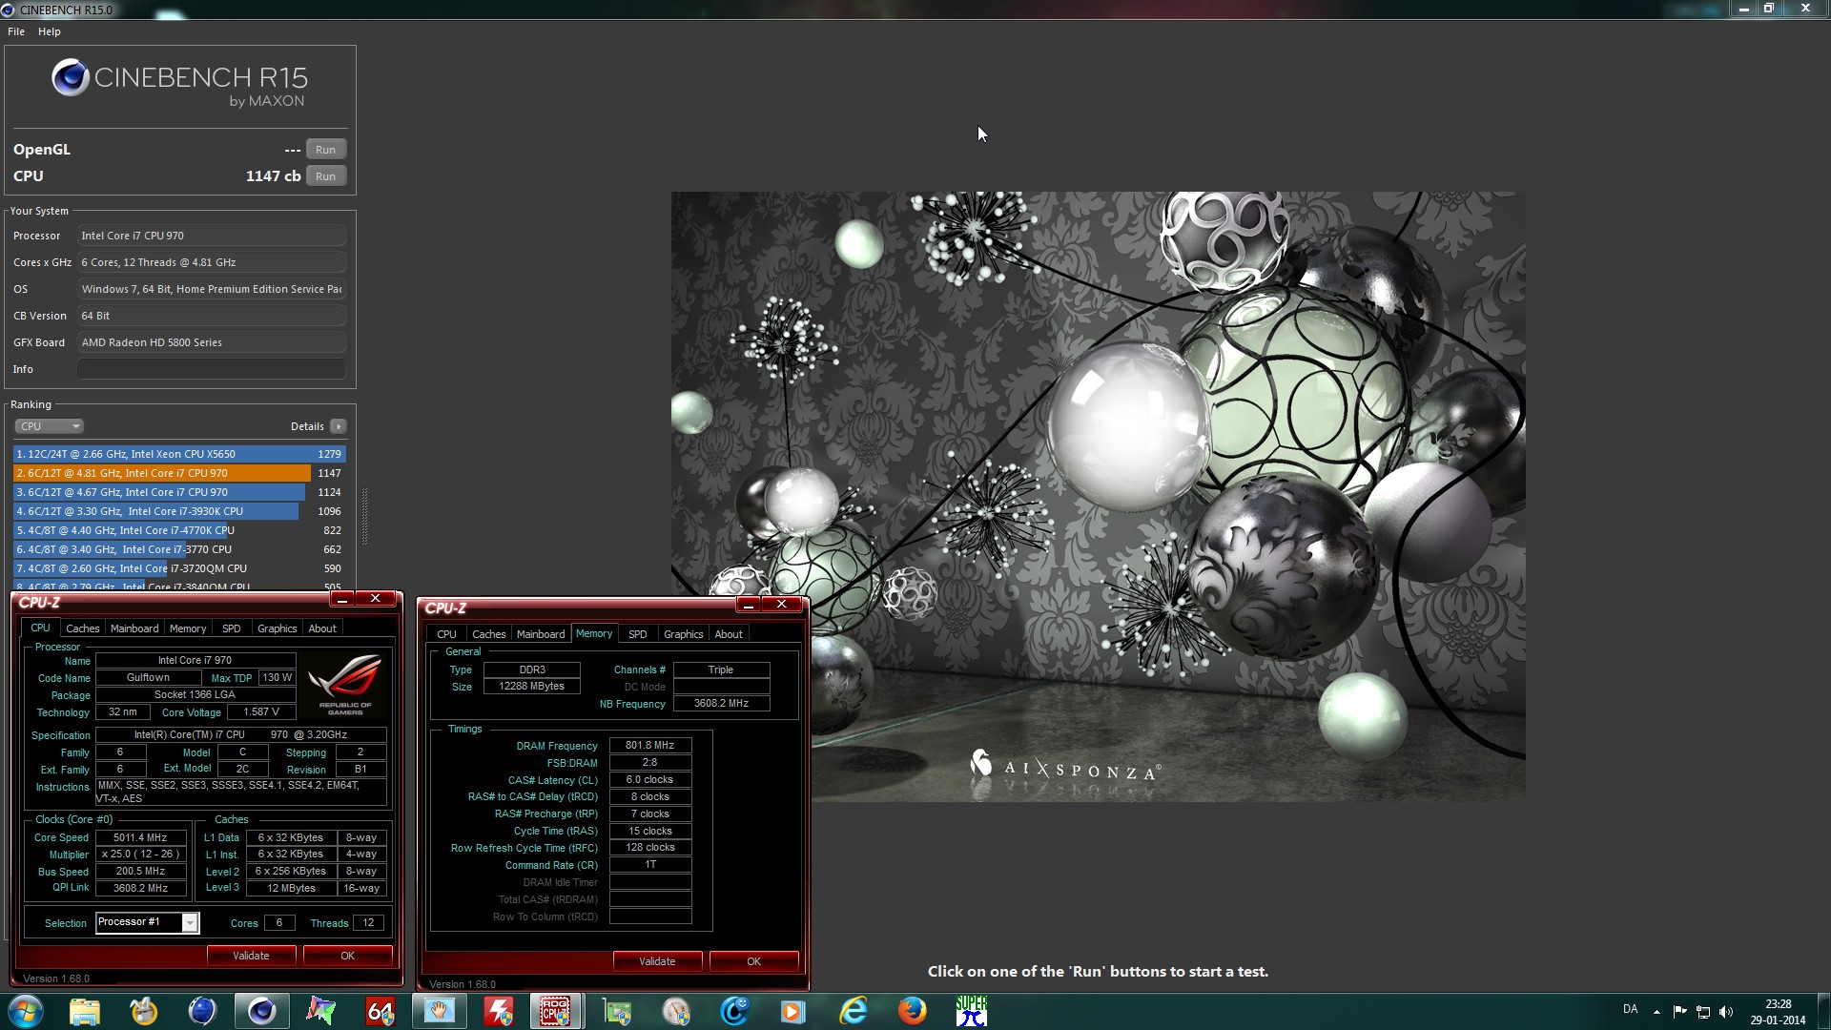Open the media player taskbar icon
This screenshot has height=1030, width=1831.
tap(793, 1011)
